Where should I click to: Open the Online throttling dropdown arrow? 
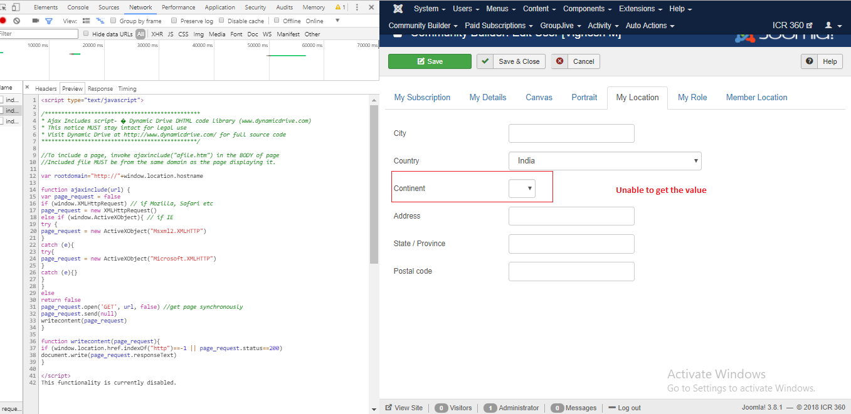[x=337, y=21]
